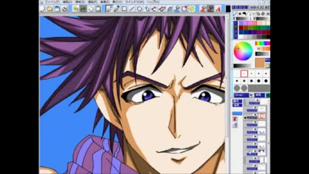
Task: Click the black foreground color box in toolbar
Action: [228, 9]
